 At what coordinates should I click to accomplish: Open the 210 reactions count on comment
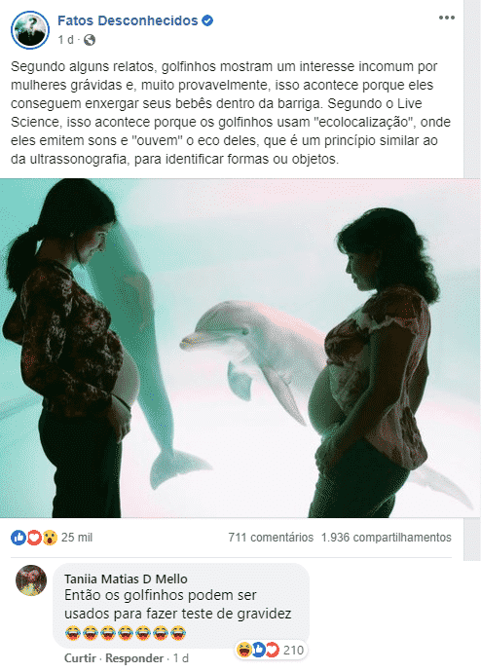(x=293, y=651)
